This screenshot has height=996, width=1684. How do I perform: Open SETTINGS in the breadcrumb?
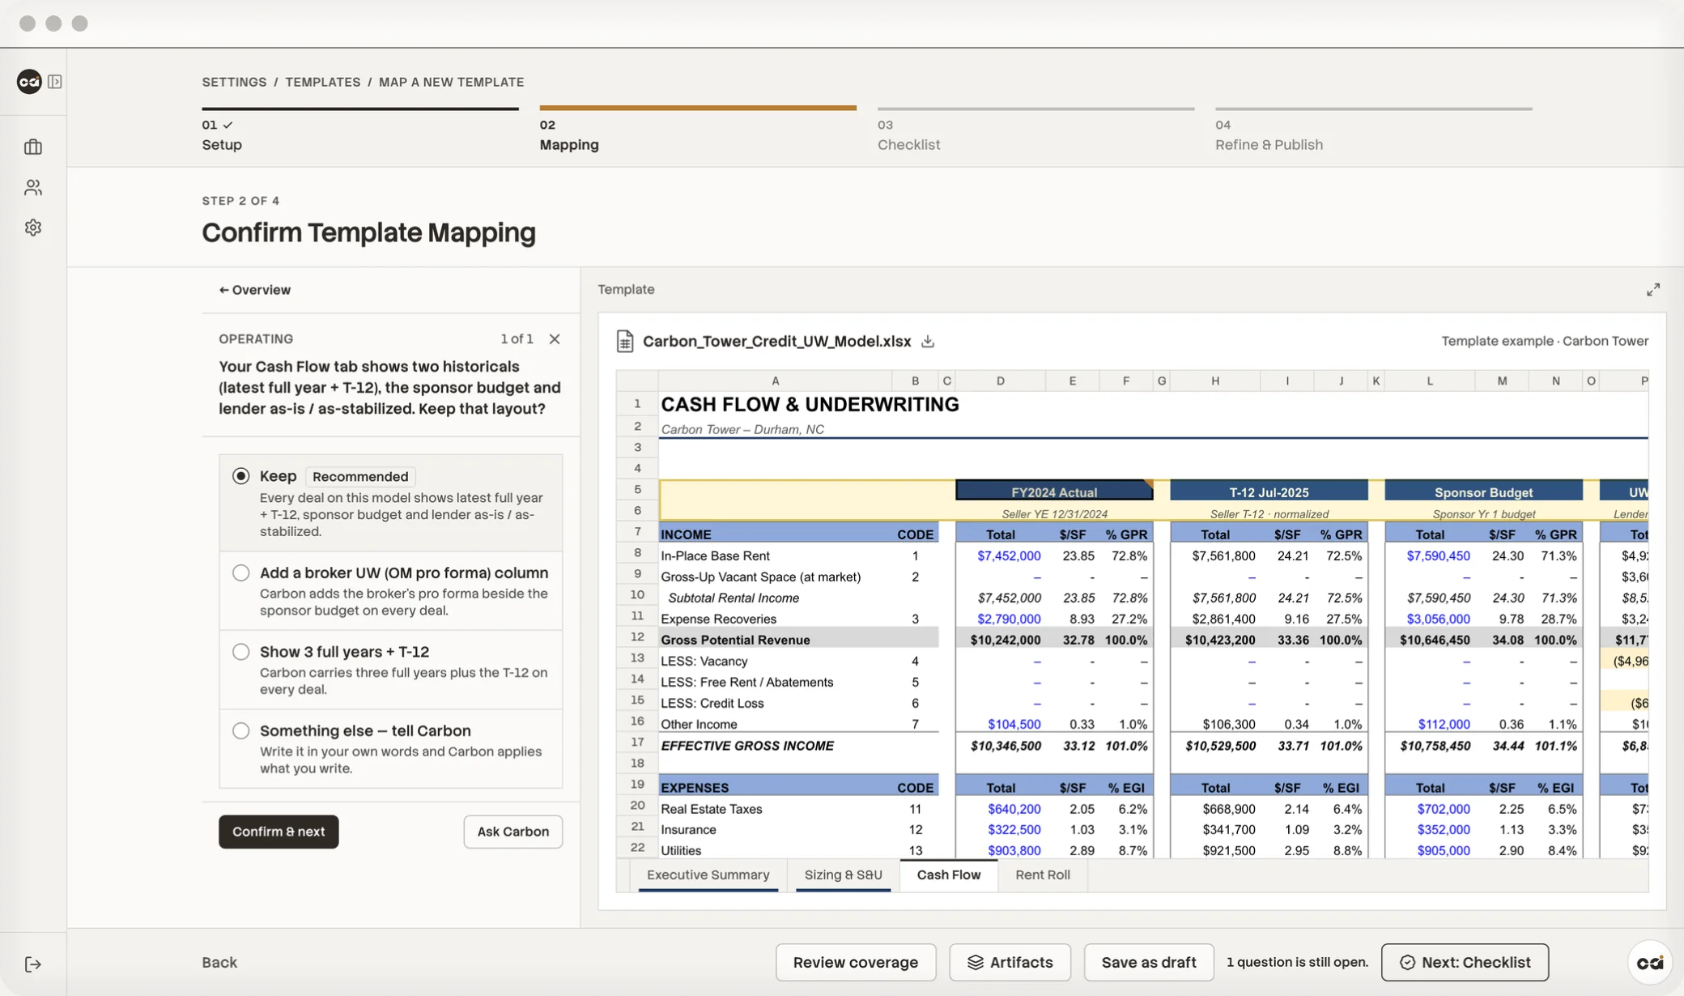[234, 82]
